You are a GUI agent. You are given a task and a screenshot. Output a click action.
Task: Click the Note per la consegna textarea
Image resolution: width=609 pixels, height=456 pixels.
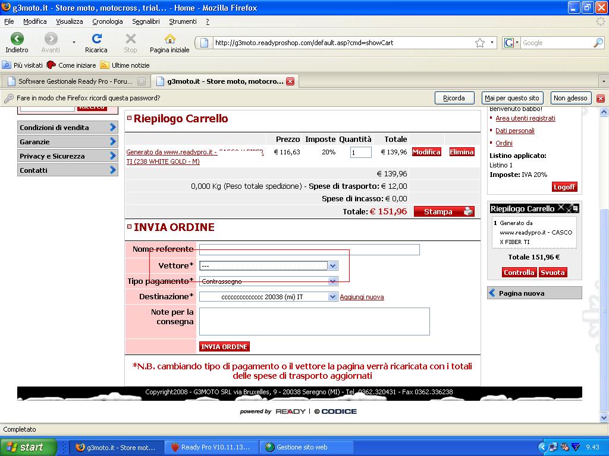pos(315,321)
